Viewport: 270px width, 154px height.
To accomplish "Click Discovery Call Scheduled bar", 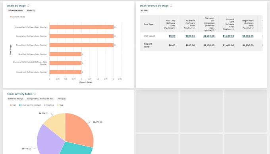I will click(66, 63).
